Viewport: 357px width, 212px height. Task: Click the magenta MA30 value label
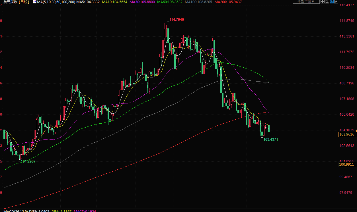point(142,2)
